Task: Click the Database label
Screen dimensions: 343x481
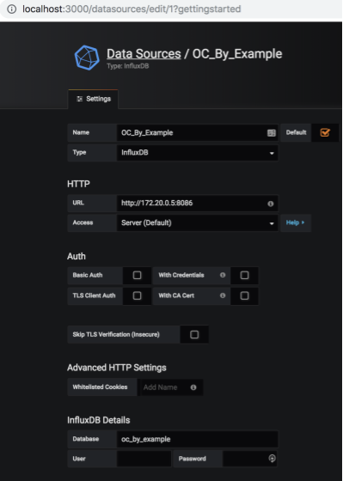Action: tap(86, 439)
